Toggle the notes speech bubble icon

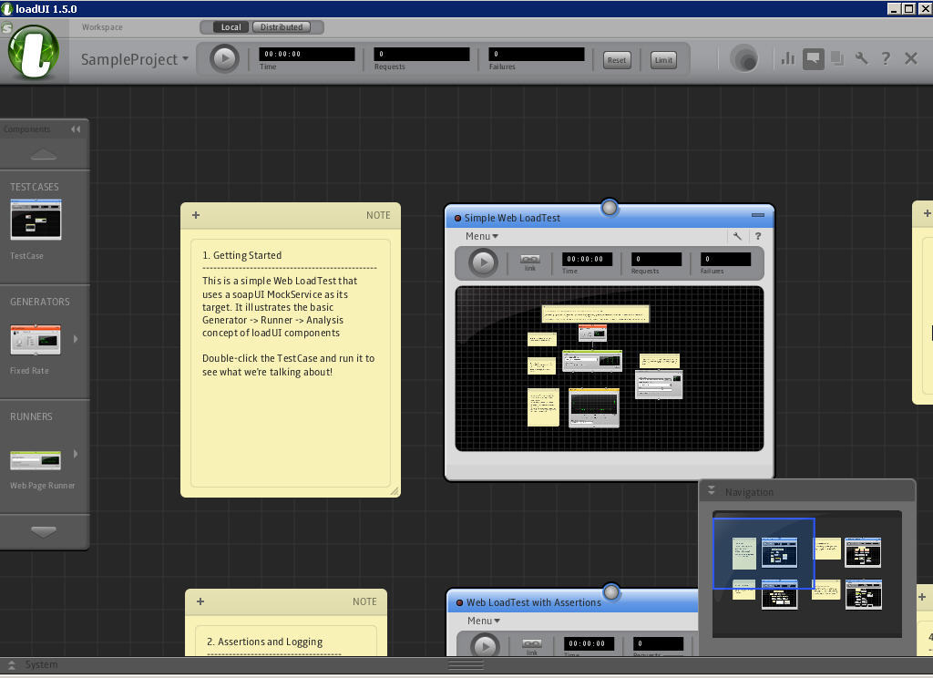[x=814, y=58]
